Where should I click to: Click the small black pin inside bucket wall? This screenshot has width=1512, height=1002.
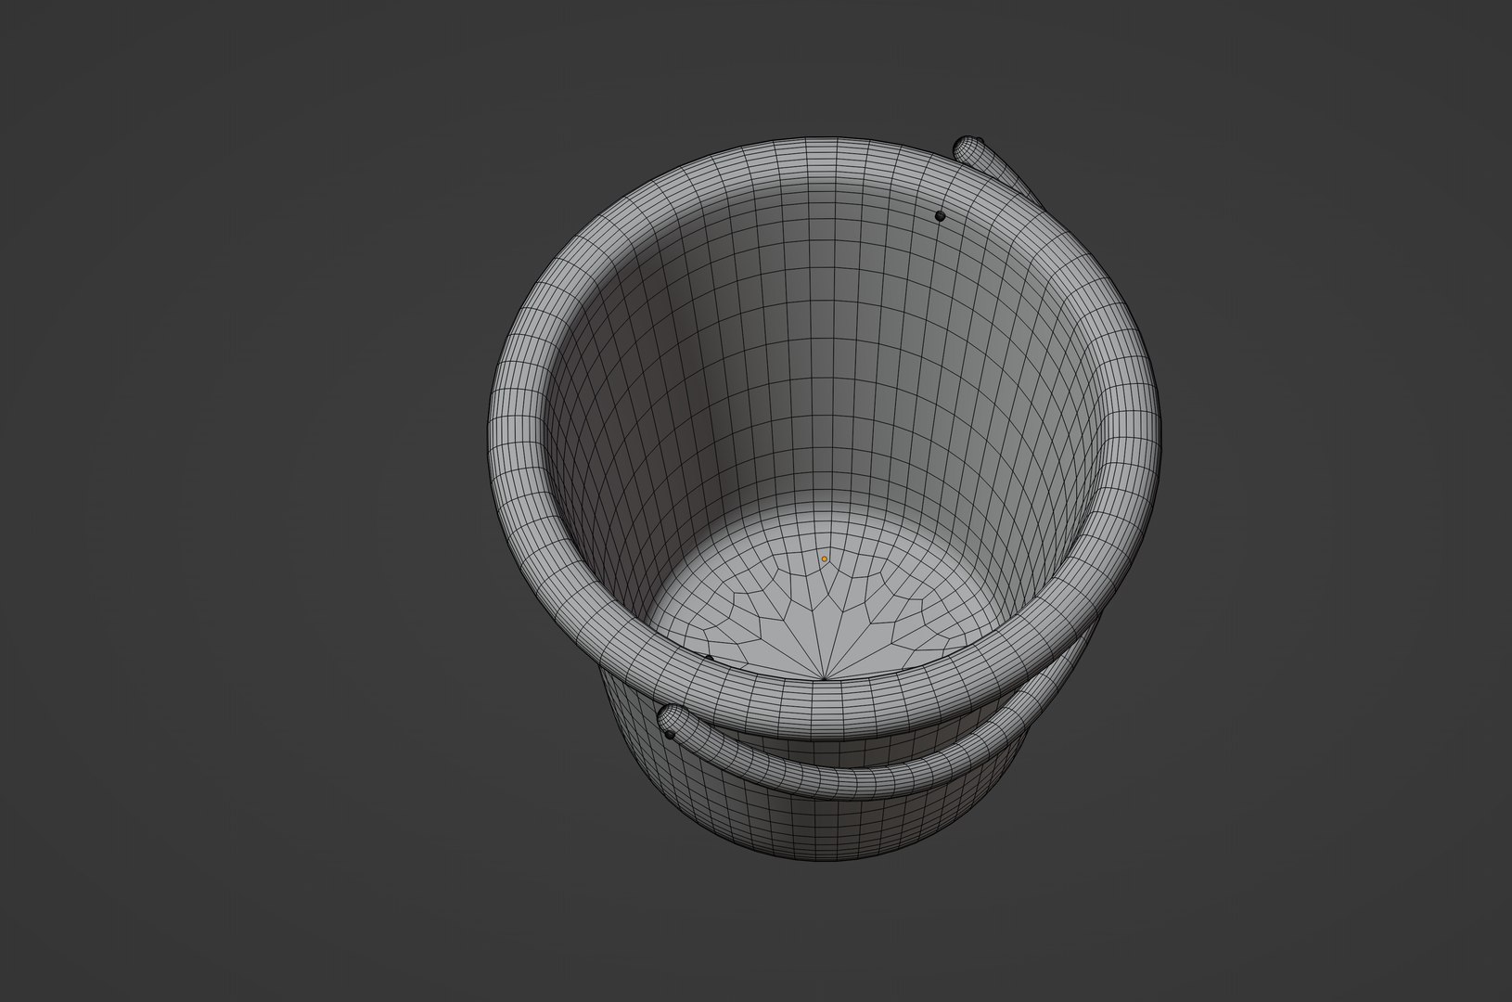(940, 215)
